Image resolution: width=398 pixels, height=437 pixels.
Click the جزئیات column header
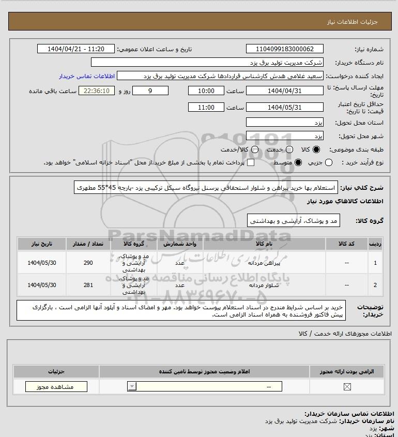point(56,371)
